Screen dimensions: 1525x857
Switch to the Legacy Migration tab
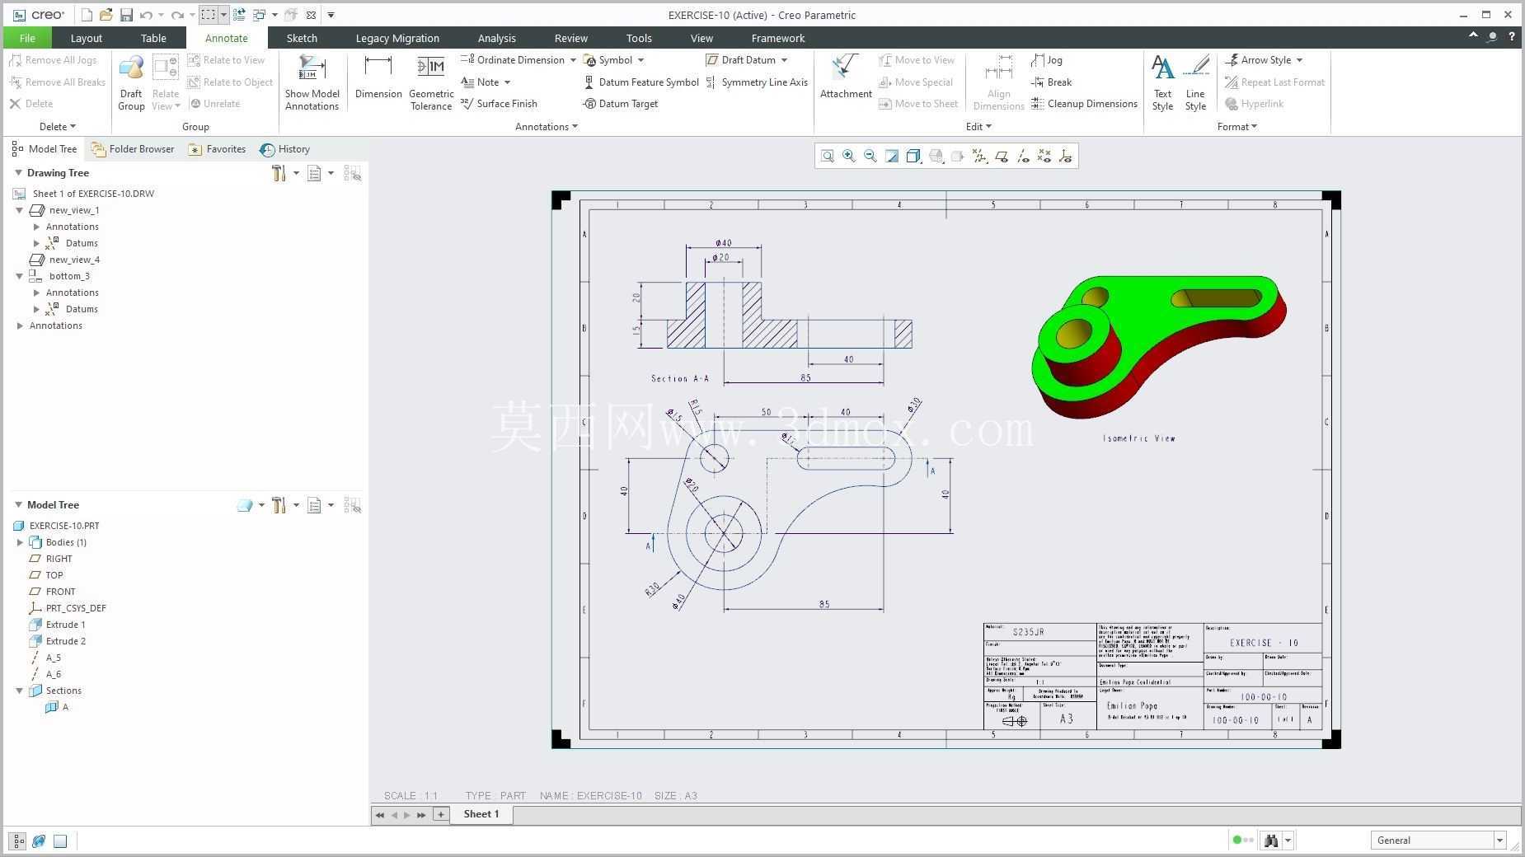(397, 38)
